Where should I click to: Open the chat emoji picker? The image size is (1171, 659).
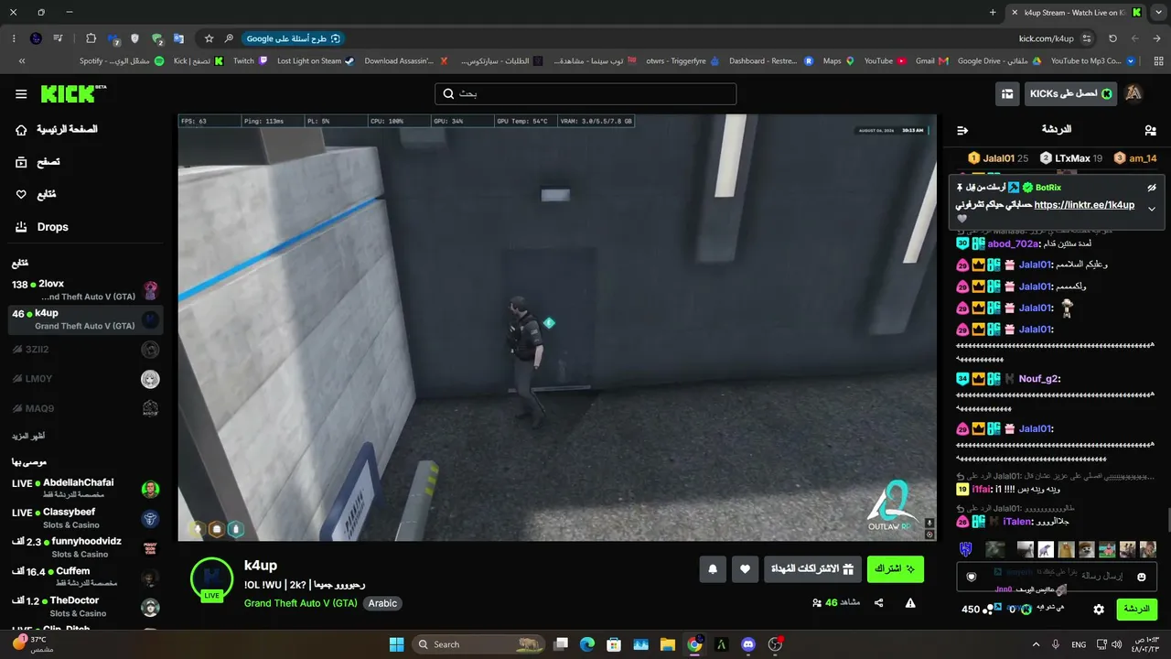point(1142,577)
